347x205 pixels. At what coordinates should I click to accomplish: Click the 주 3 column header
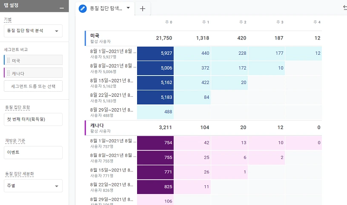[x=280, y=22]
